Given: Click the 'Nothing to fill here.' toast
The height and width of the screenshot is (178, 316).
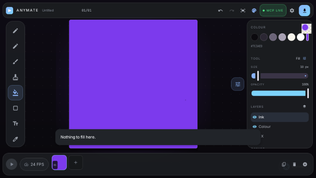Looking at the screenshot, I should coord(158,137).
